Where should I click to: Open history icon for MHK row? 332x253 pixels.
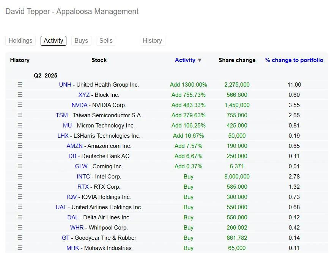(x=20, y=248)
